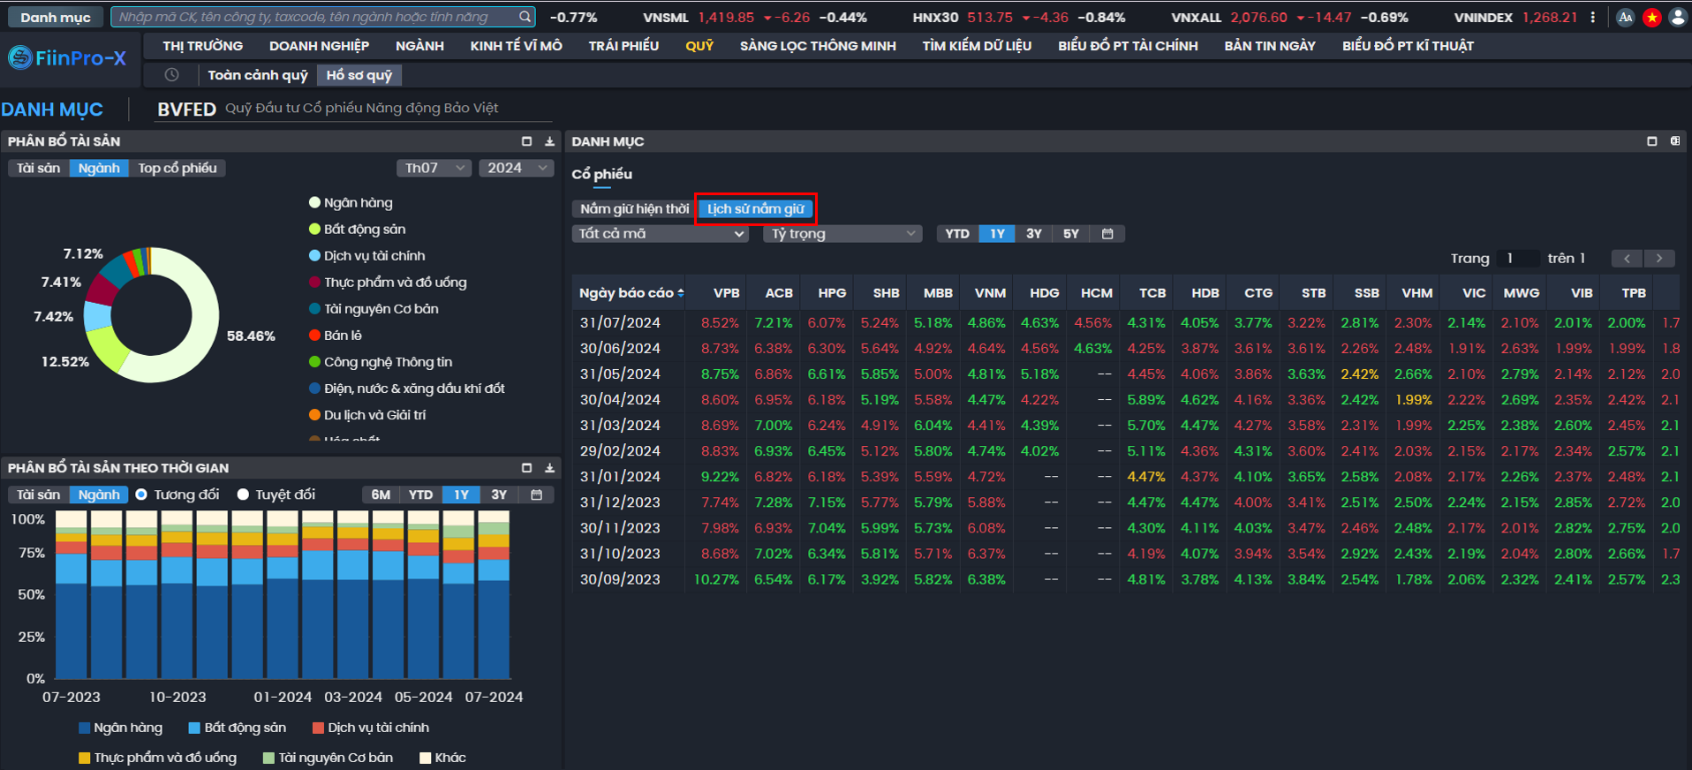Image resolution: width=1692 pixels, height=770 pixels.
Task: Open the three-dot index ticker menu
Action: pyautogui.click(x=1593, y=18)
